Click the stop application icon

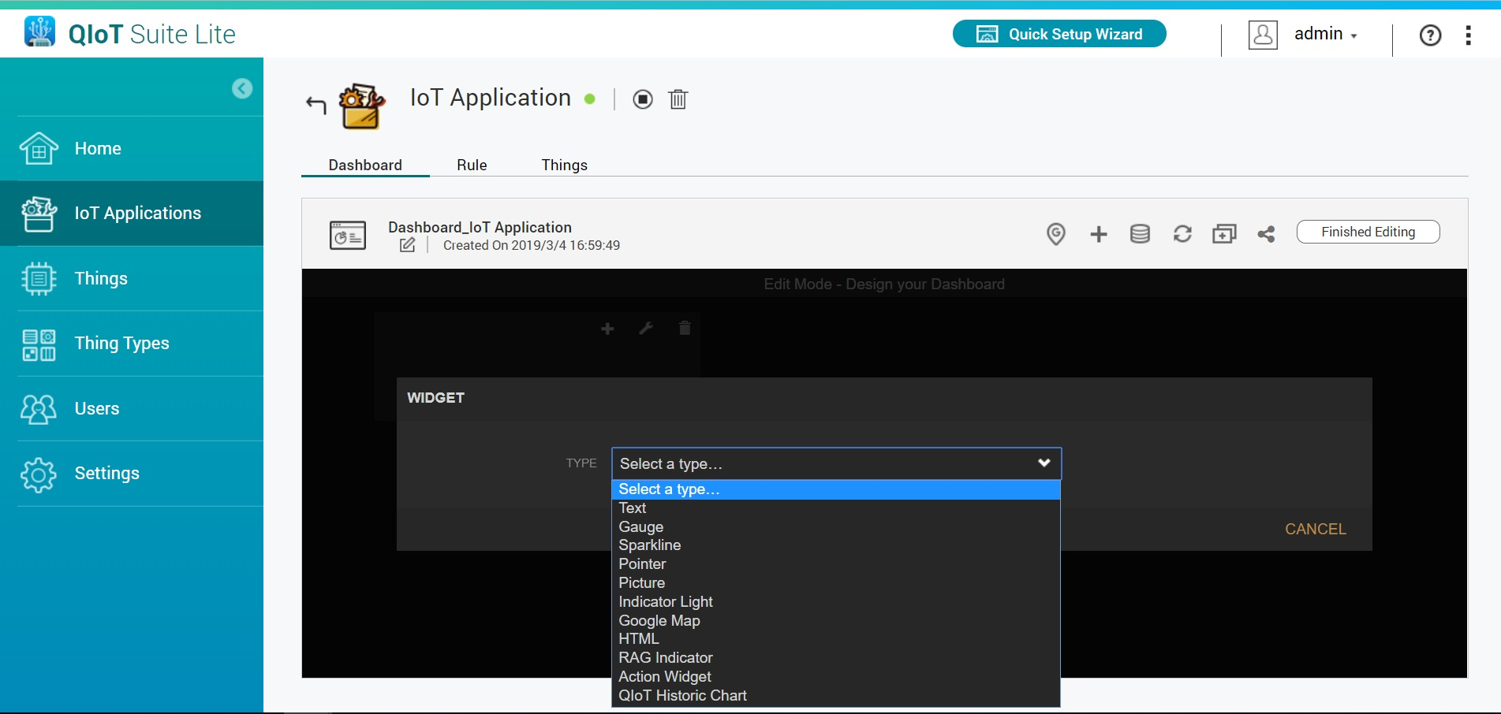643,99
